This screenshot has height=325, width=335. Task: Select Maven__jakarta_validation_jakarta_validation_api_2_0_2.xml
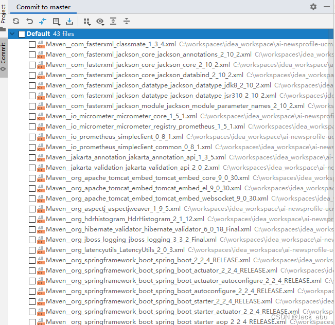pos(133,168)
